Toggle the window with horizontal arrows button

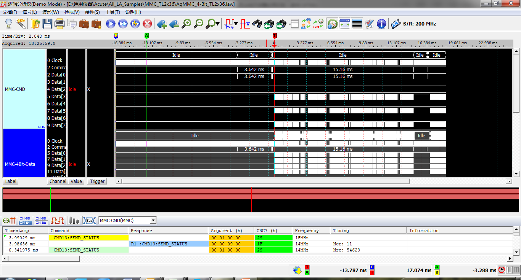tap(345, 24)
